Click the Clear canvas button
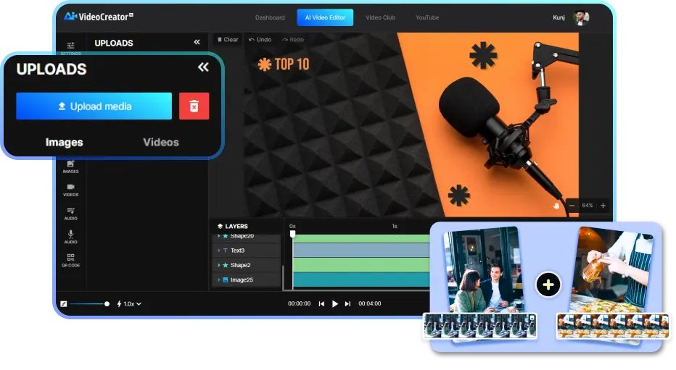This screenshot has height=370, width=676. click(x=228, y=40)
